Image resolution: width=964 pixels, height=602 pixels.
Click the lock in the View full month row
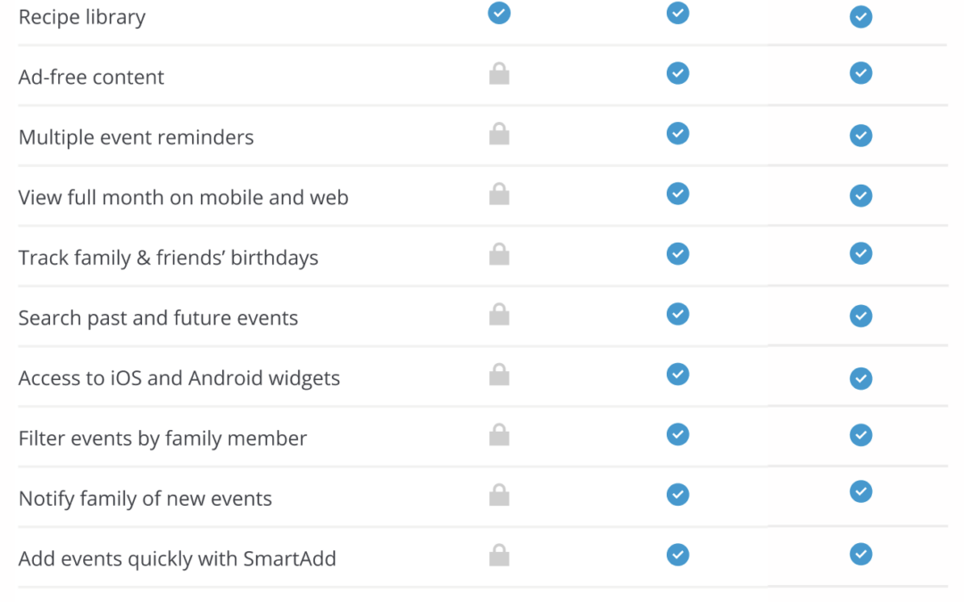[x=499, y=194]
